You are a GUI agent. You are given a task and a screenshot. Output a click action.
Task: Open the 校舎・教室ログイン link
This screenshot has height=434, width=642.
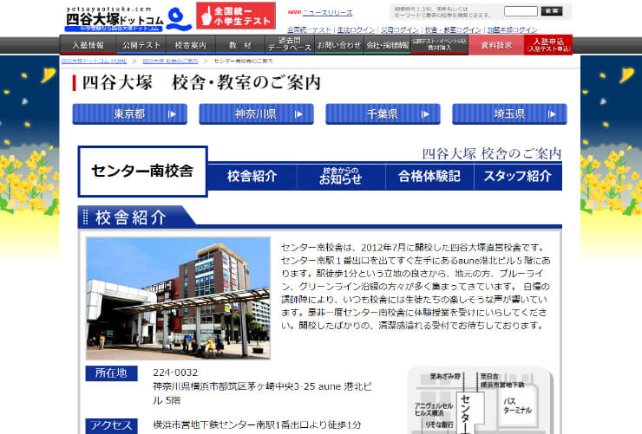click(453, 29)
